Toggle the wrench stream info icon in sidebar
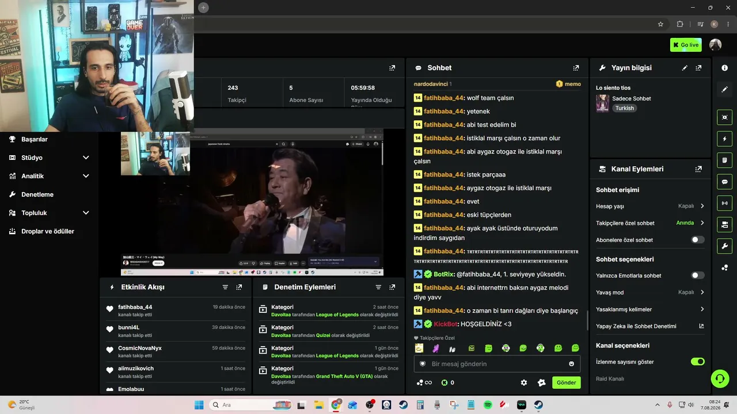This screenshot has height=414, width=737. (x=724, y=246)
